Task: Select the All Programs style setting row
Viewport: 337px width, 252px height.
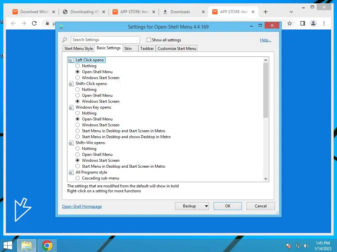Action: [x=88, y=172]
